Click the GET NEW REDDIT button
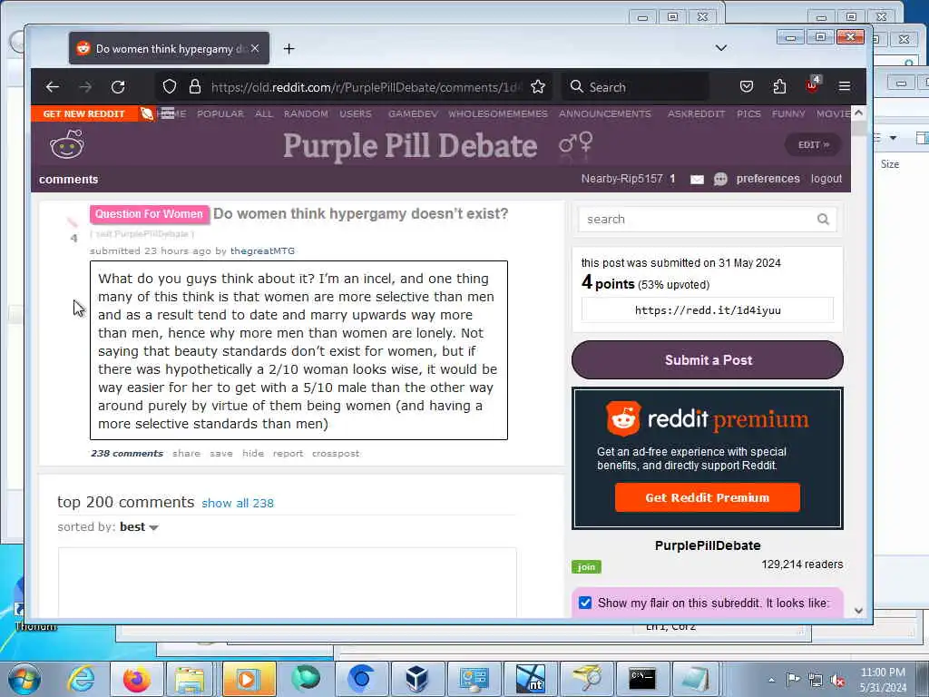Viewport: 929px width, 697px height. point(83,113)
